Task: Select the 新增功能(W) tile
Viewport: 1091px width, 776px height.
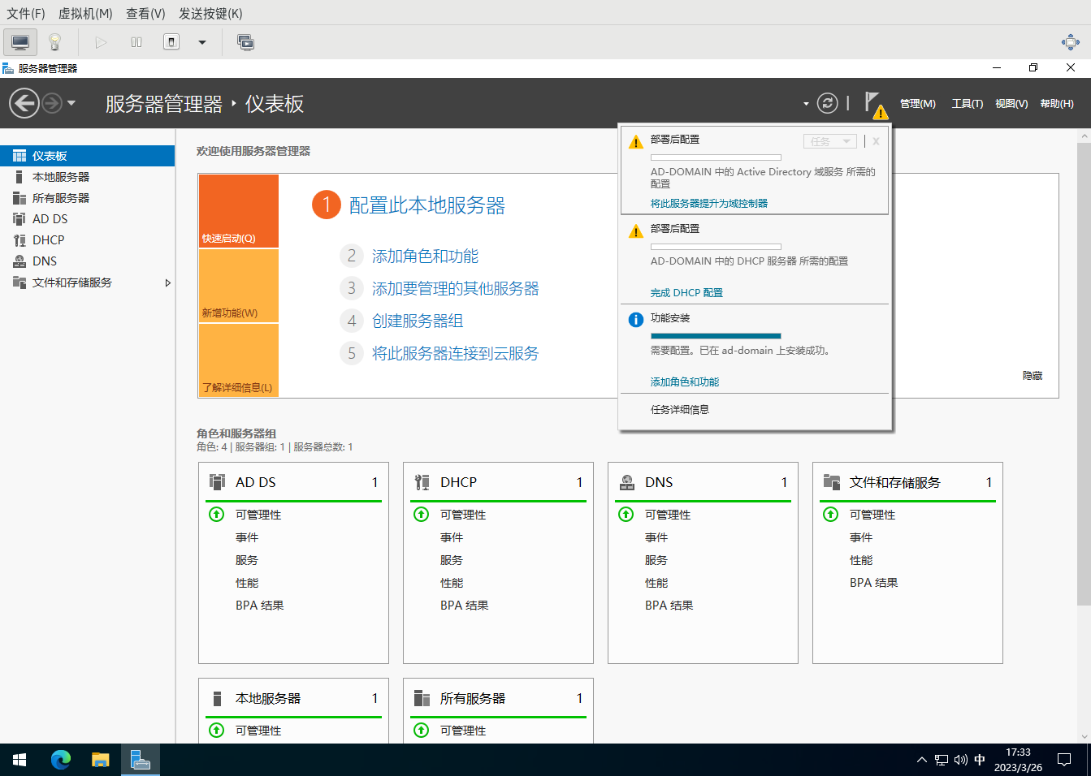Action: coord(239,286)
